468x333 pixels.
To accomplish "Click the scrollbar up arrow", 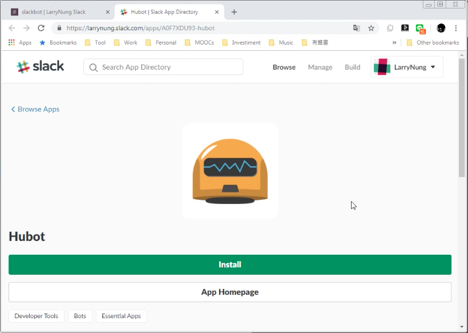I will click(462, 55).
